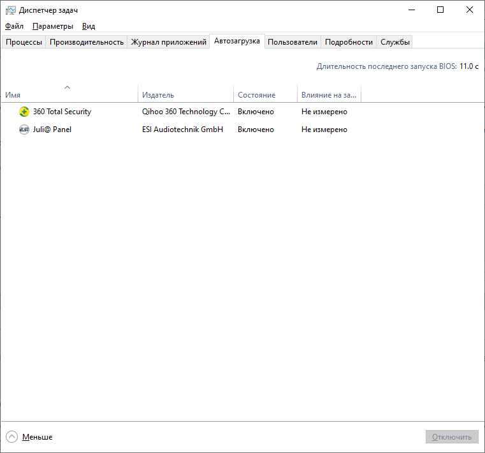Screen dimensions: 485x453
Task: Switch to the Службы tab
Action: tap(395, 42)
